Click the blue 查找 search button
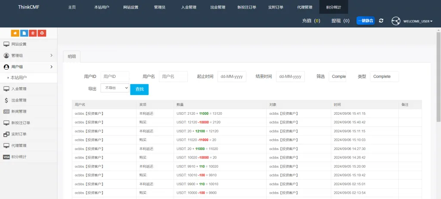 pos(139,89)
